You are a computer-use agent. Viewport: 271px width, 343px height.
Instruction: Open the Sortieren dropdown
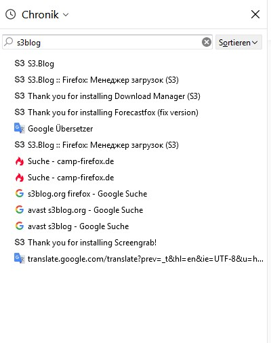click(238, 42)
